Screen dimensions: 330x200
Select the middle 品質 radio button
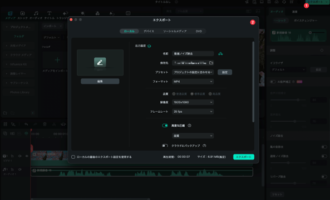[192, 94]
